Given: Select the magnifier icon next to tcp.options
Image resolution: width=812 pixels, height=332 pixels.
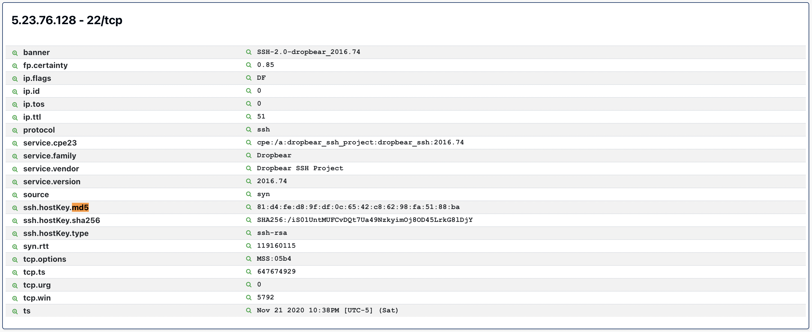Looking at the screenshot, I should [15, 260].
